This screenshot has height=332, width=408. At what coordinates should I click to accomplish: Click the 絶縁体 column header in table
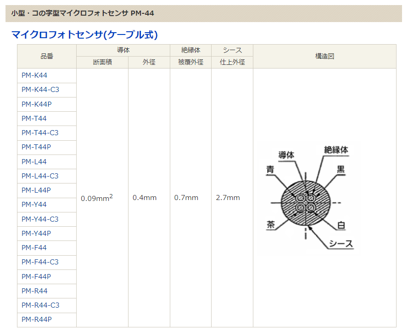coord(191,50)
